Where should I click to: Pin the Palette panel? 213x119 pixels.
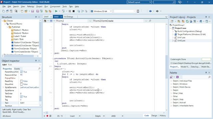point(206,73)
